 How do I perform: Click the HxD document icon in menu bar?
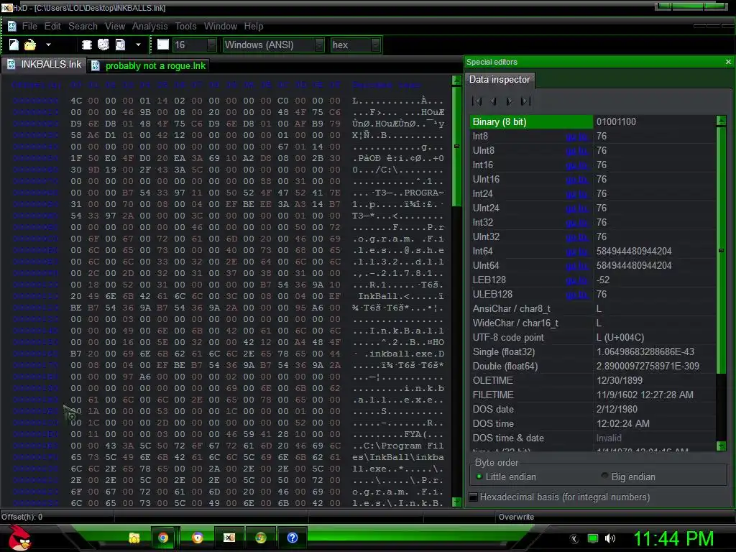11,27
